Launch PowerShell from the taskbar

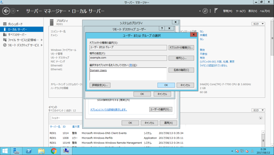(x=29, y=151)
